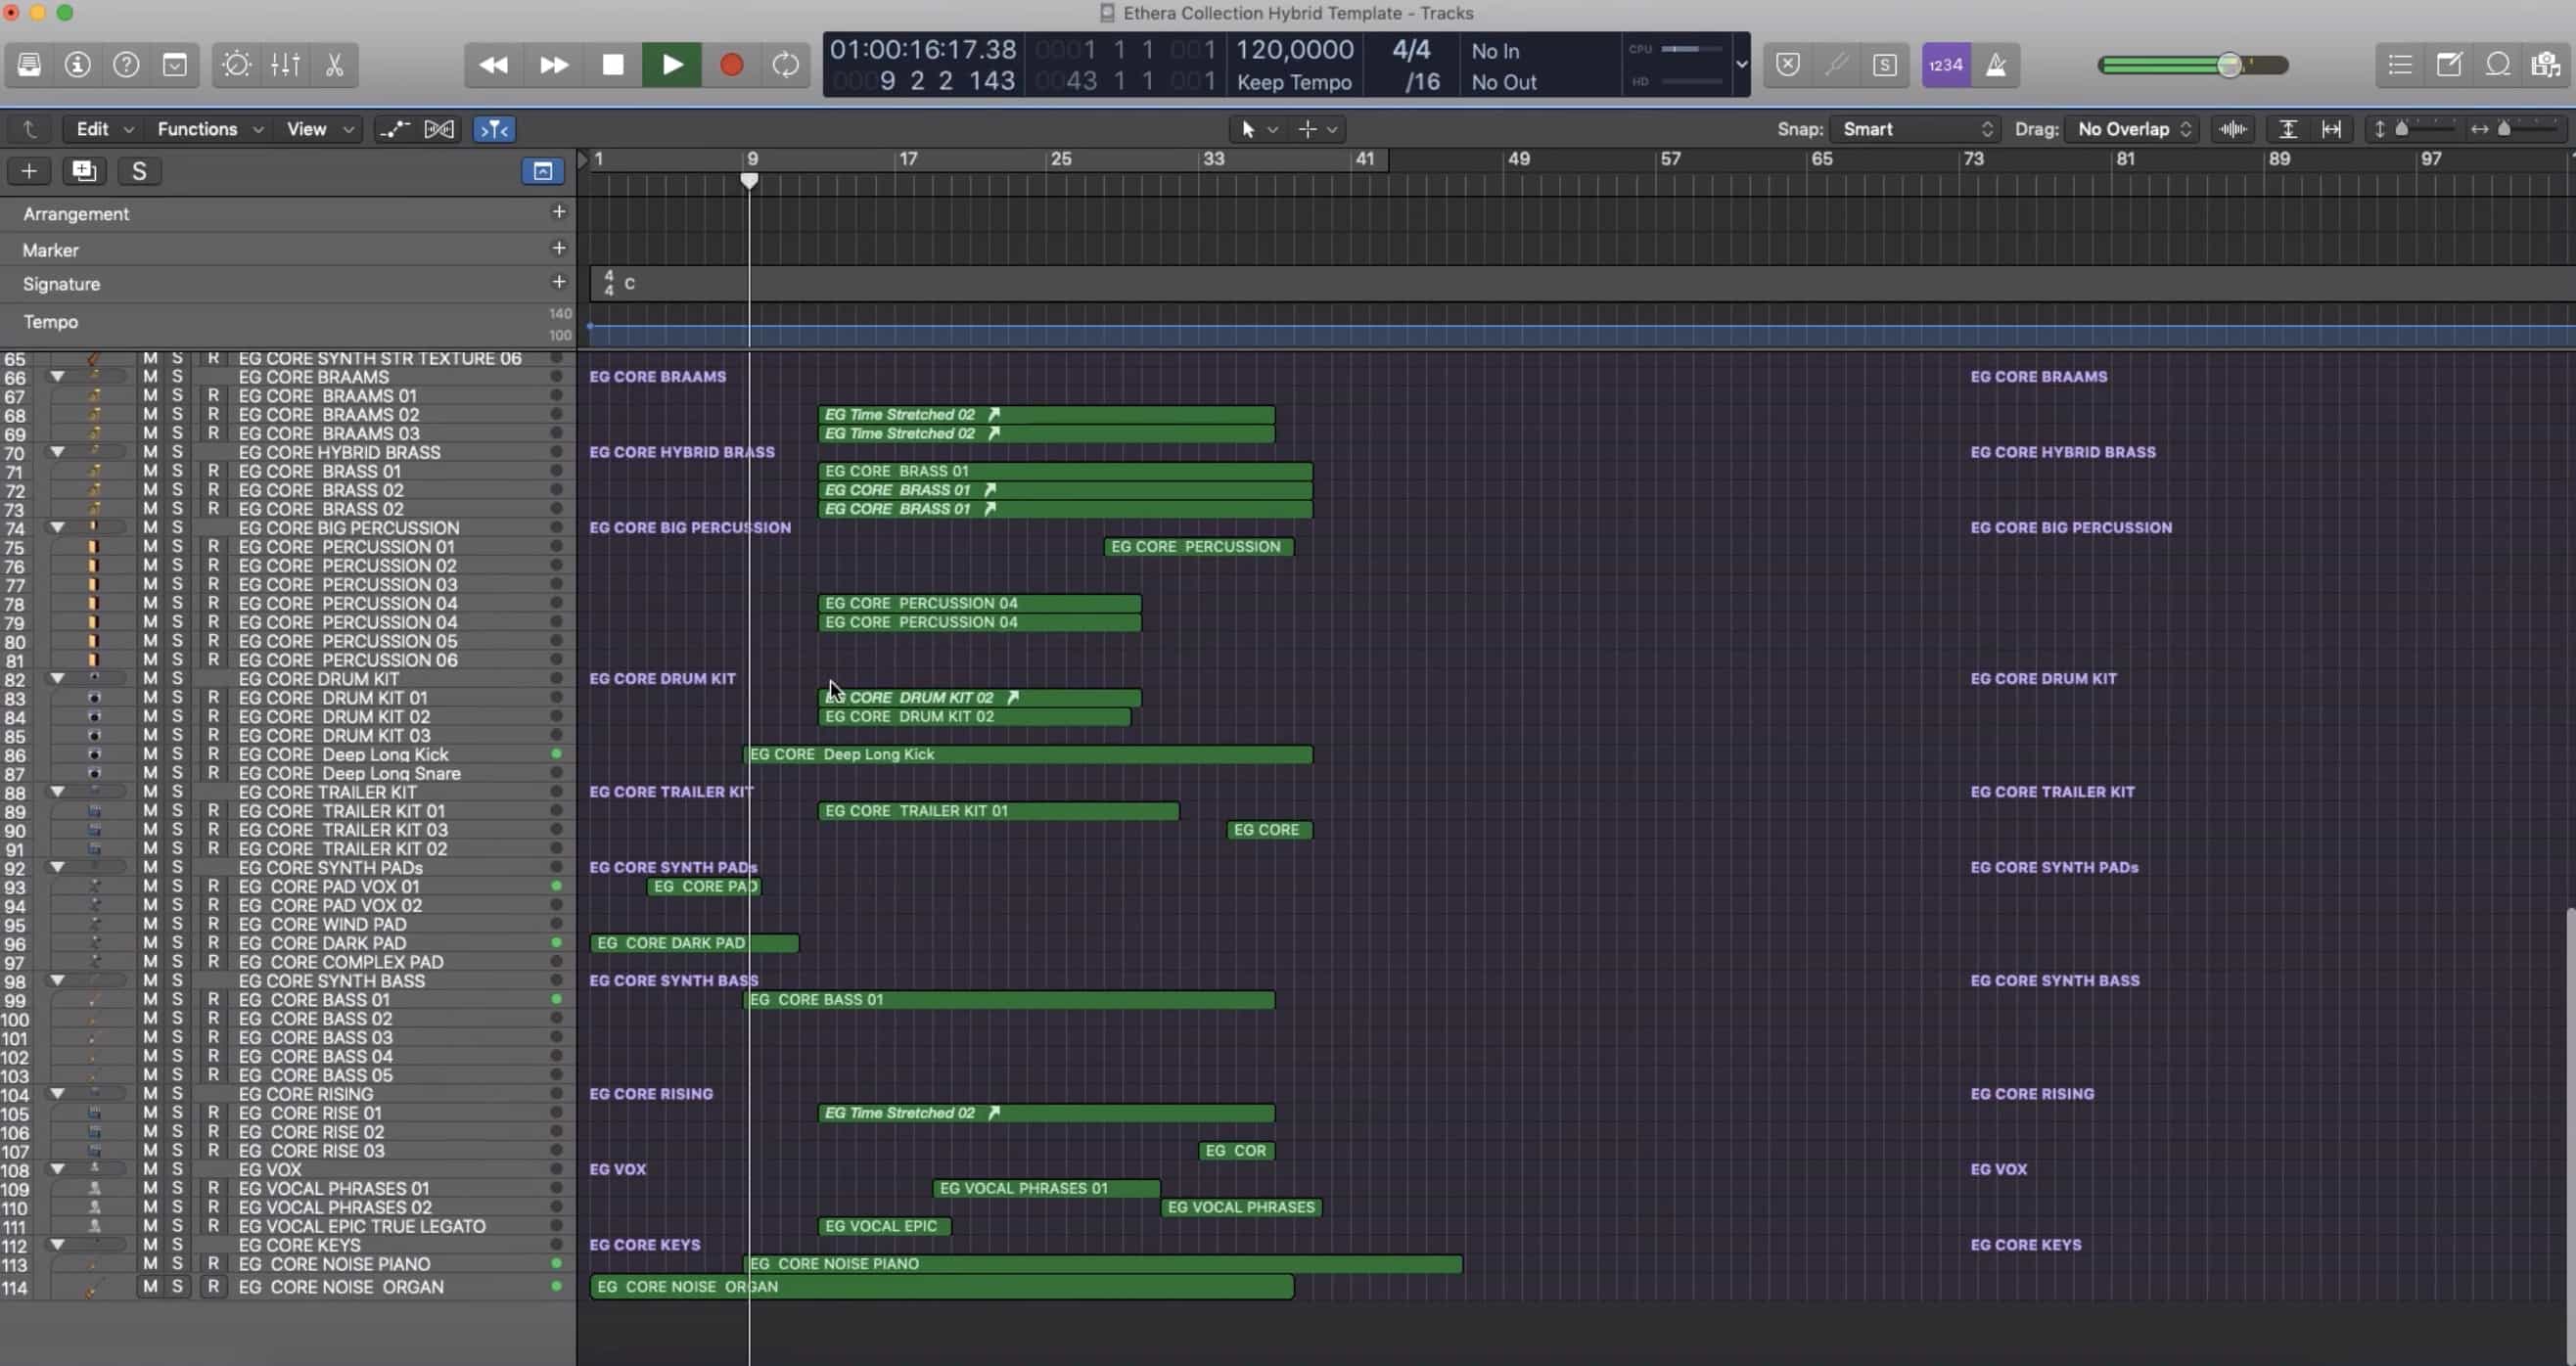Image resolution: width=2576 pixels, height=1366 pixels.
Task: Open the Note Pad icon
Action: tap(2449, 65)
